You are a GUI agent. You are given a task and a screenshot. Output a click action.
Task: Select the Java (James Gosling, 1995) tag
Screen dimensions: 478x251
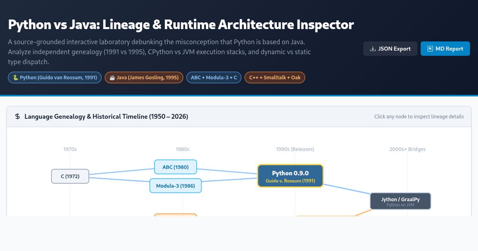coord(144,77)
